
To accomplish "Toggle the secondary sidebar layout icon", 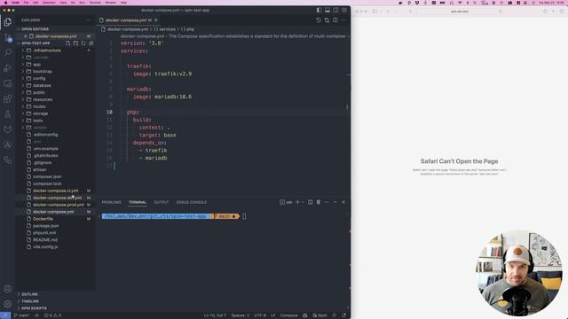I will point(335,10).
